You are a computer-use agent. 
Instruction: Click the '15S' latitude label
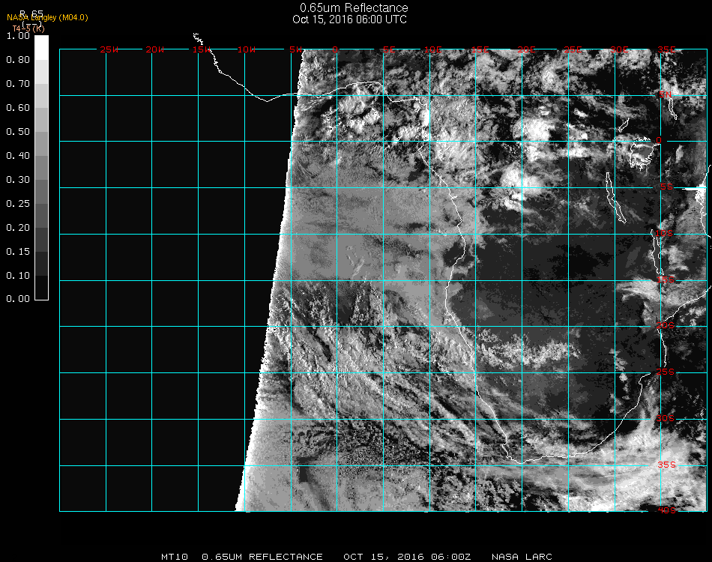(666, 280)
